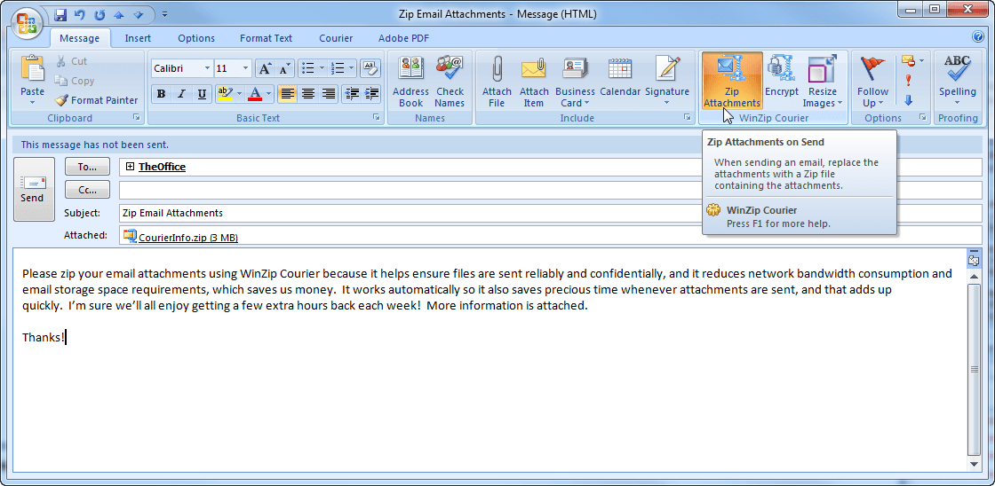This screenshot has height=486, width=995.
Task: Open the Signature dropdown
Action: click(x=667, y=82)
